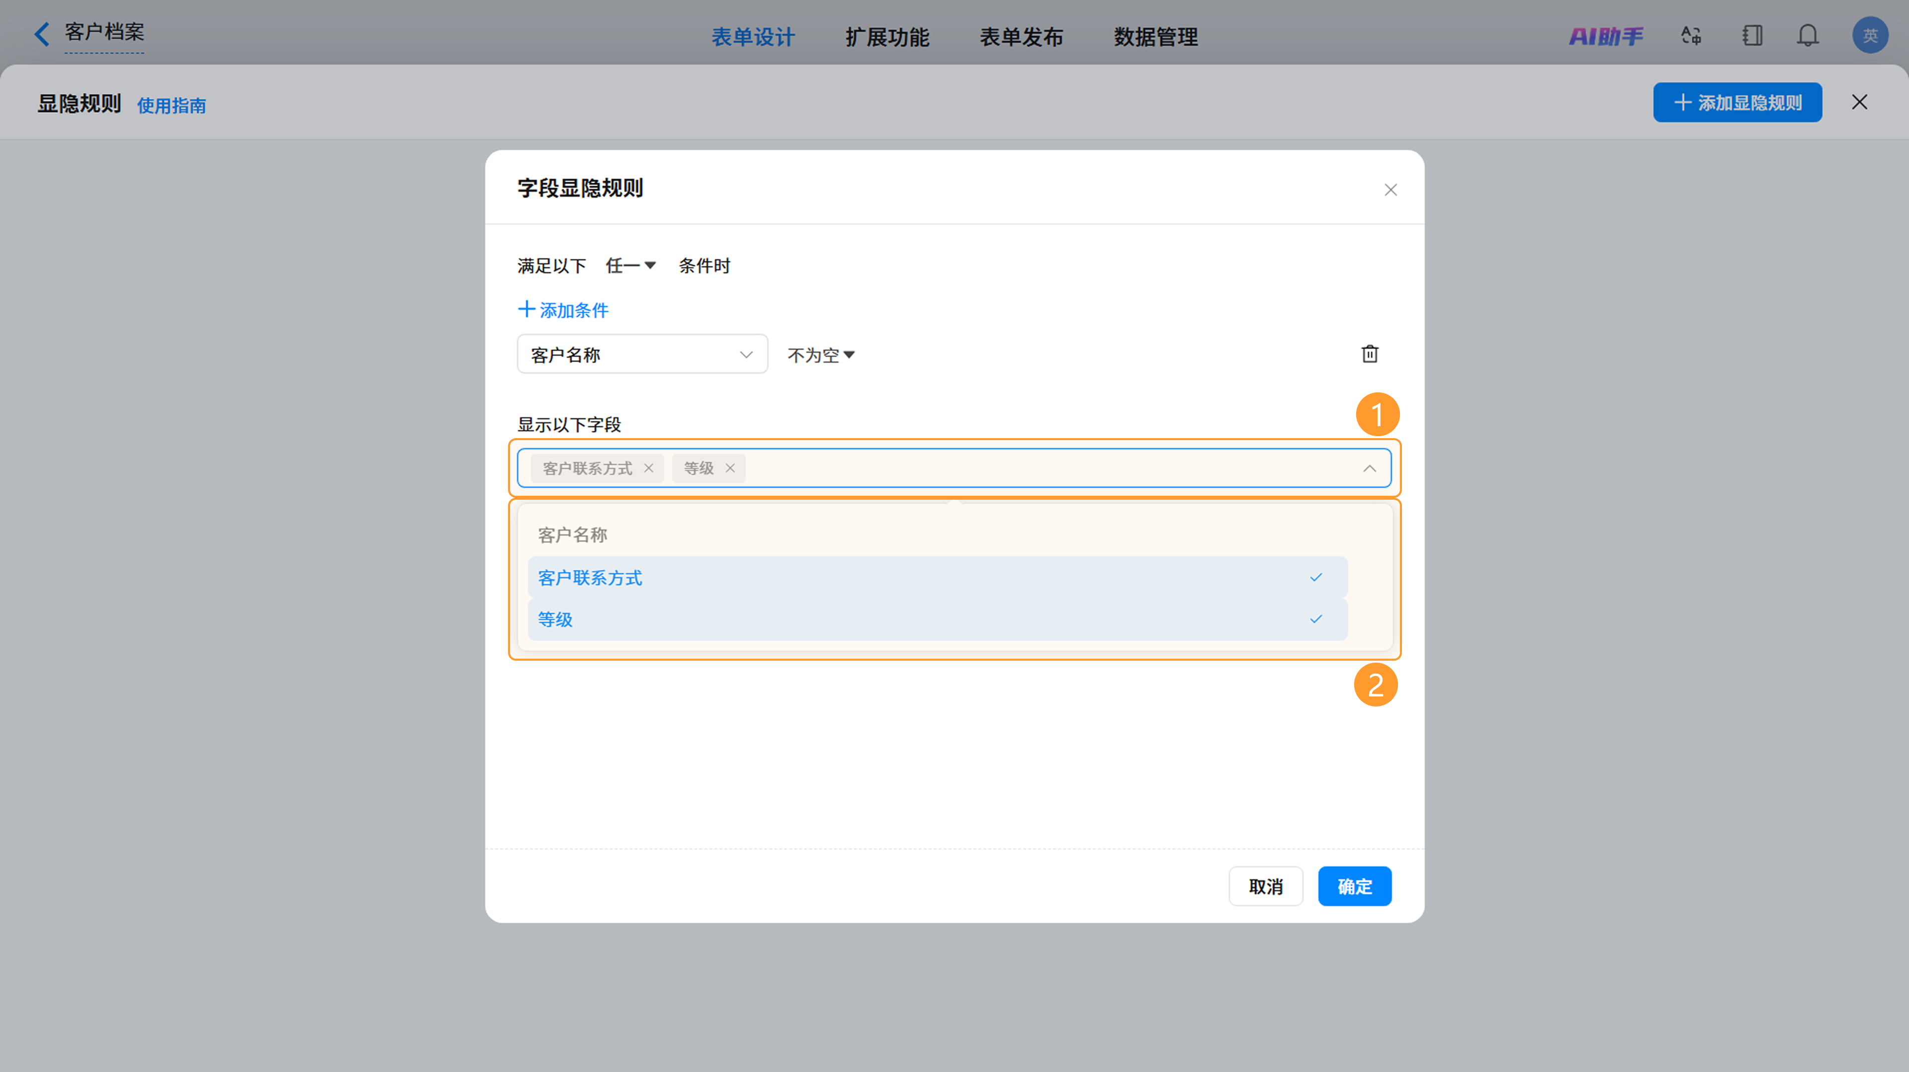Screen dimensions: 1909x1072
Task: Open the user avatar menu
Action: [x=1870, y=36]
